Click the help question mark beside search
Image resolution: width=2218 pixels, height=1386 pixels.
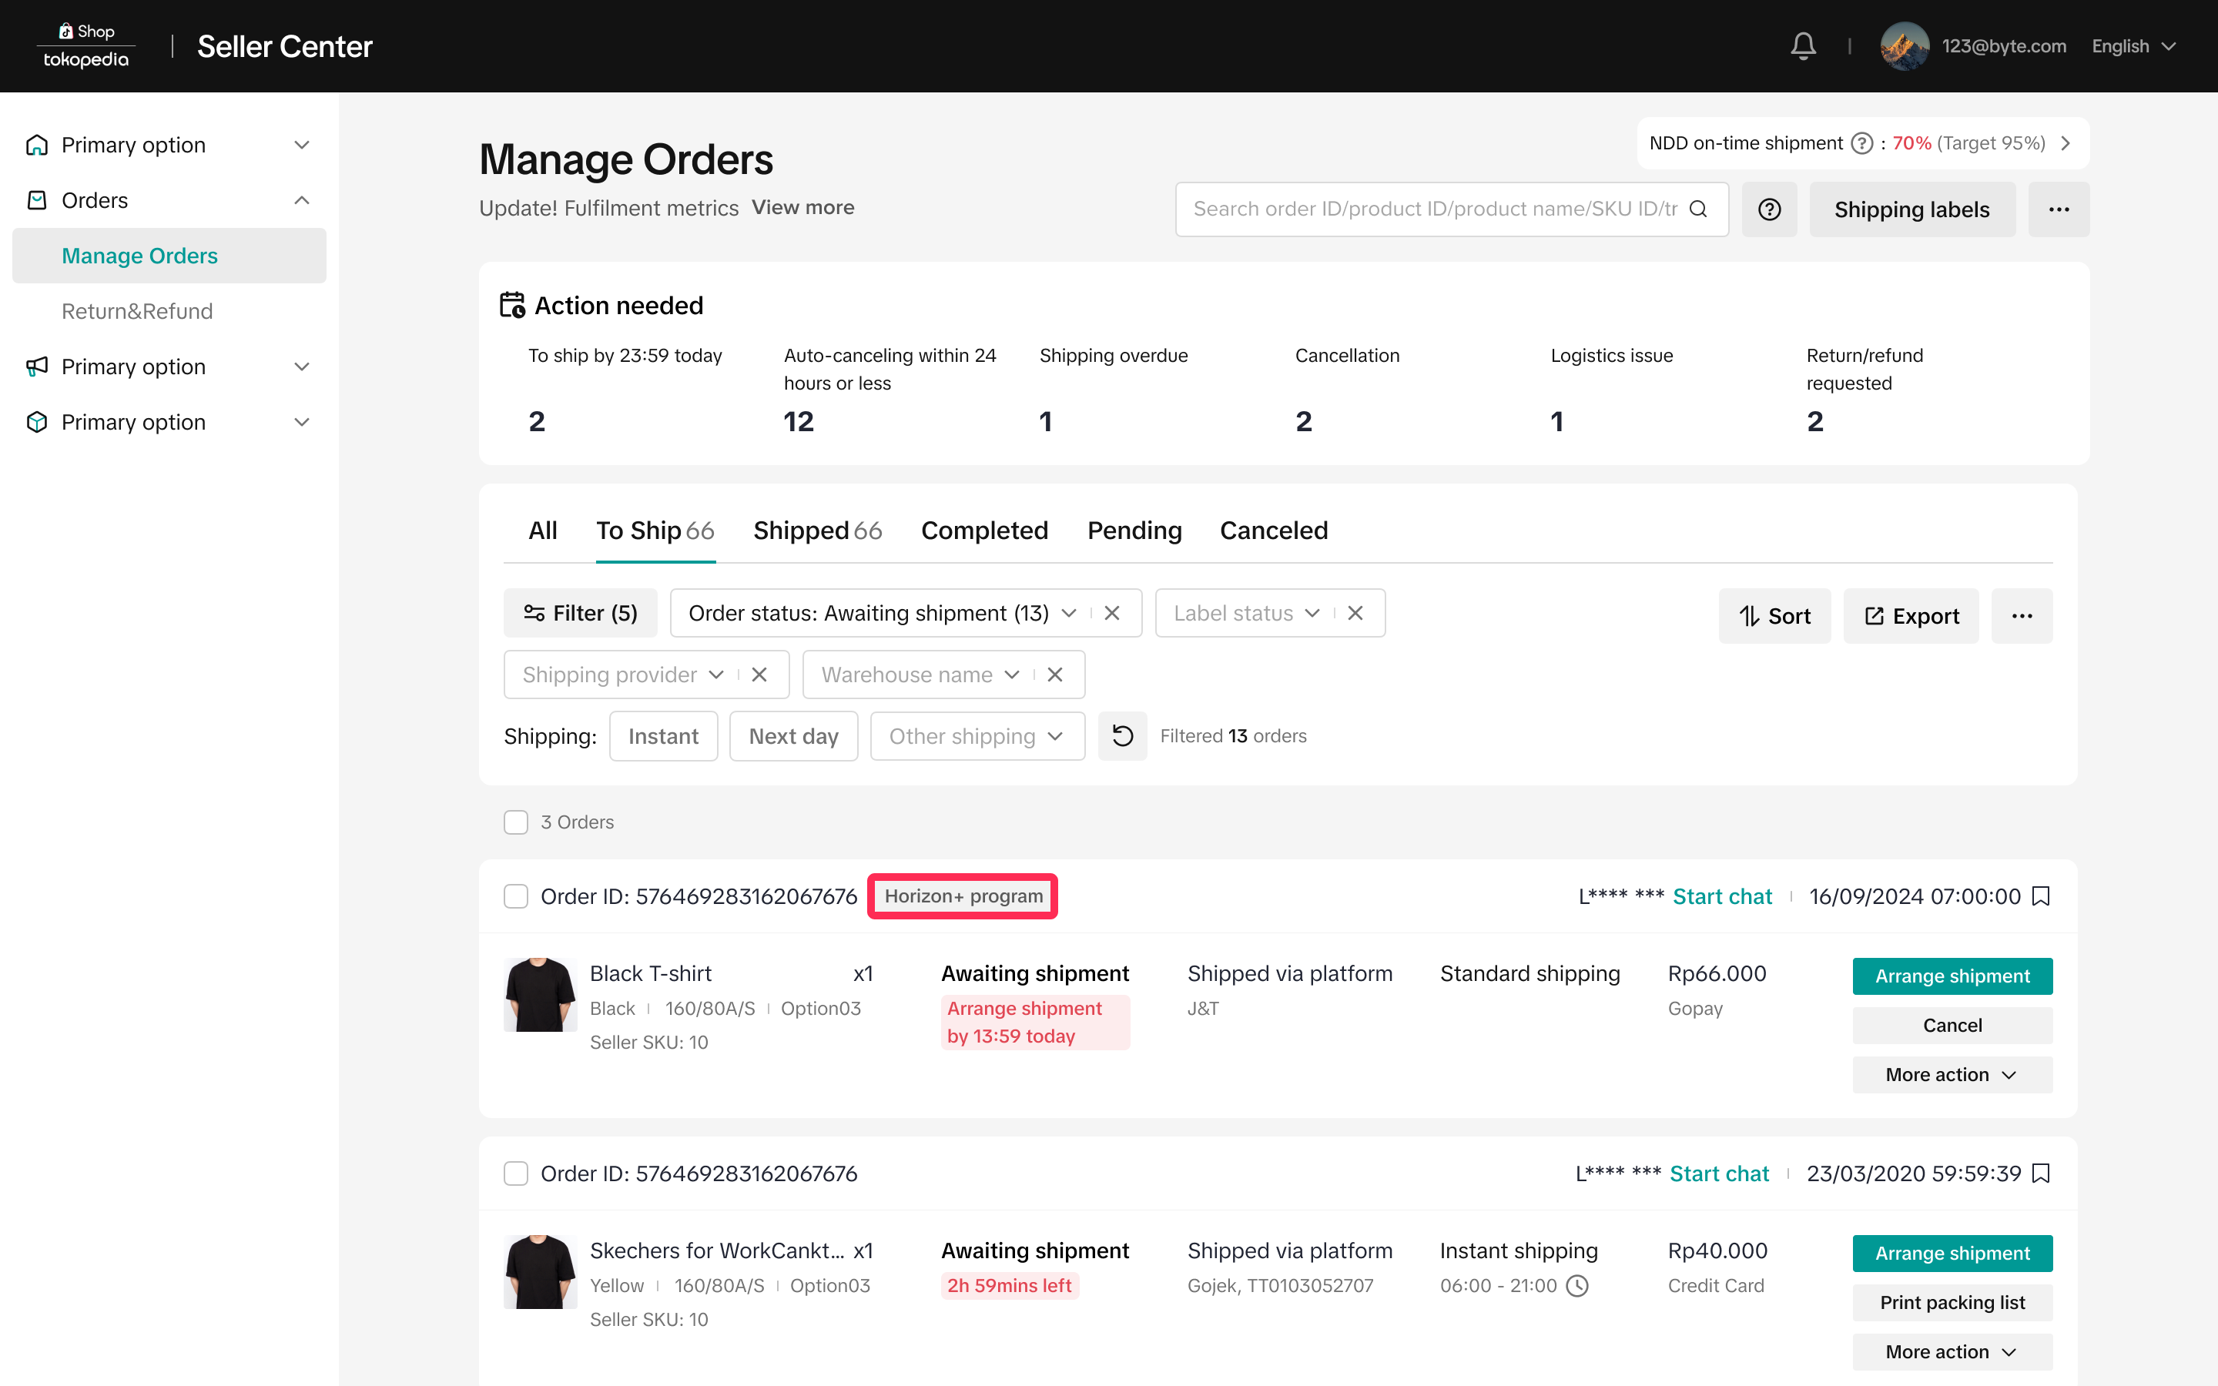point(1769,209)
